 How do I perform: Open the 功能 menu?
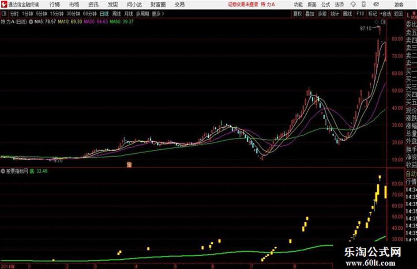click(298, 4)
